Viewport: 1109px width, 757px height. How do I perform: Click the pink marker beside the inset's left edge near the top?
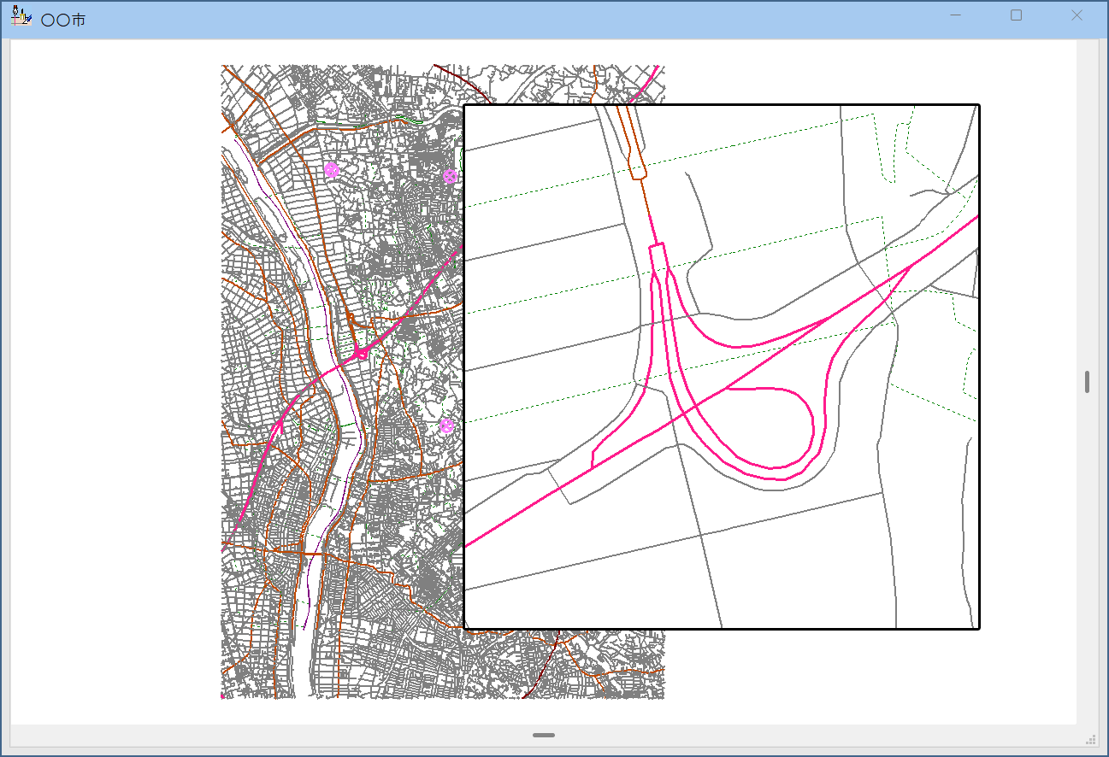click(450, 176)
